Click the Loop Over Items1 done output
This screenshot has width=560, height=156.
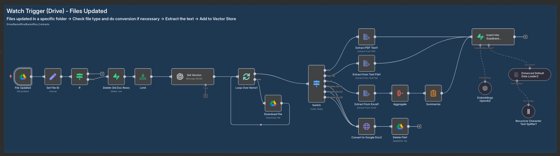(x=255, y=74)
